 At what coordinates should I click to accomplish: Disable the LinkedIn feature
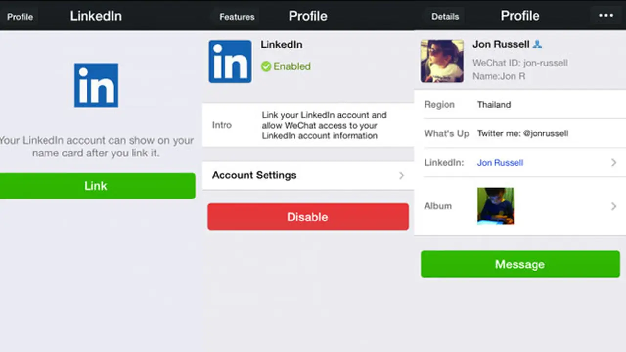(308, 217)
